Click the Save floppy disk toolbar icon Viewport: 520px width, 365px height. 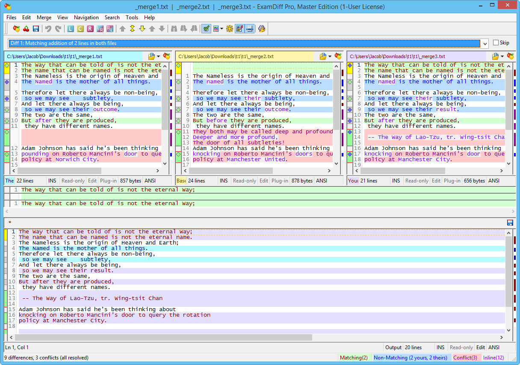(x=36, y=29)
